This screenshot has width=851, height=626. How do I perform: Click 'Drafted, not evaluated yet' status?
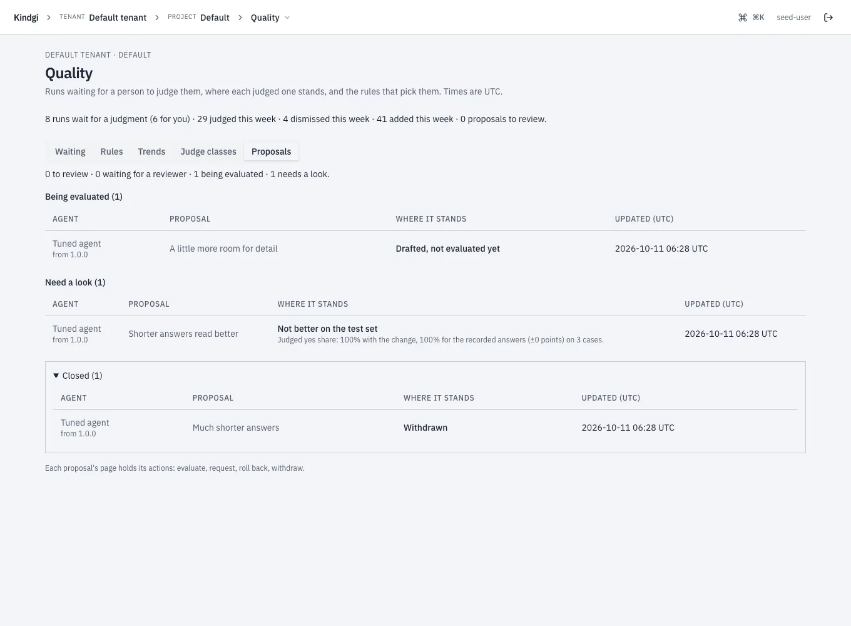(448, 249)
